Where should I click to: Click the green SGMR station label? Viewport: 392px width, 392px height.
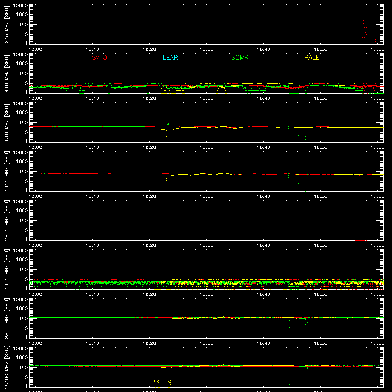pyautogui.click(x=240, y=57)
